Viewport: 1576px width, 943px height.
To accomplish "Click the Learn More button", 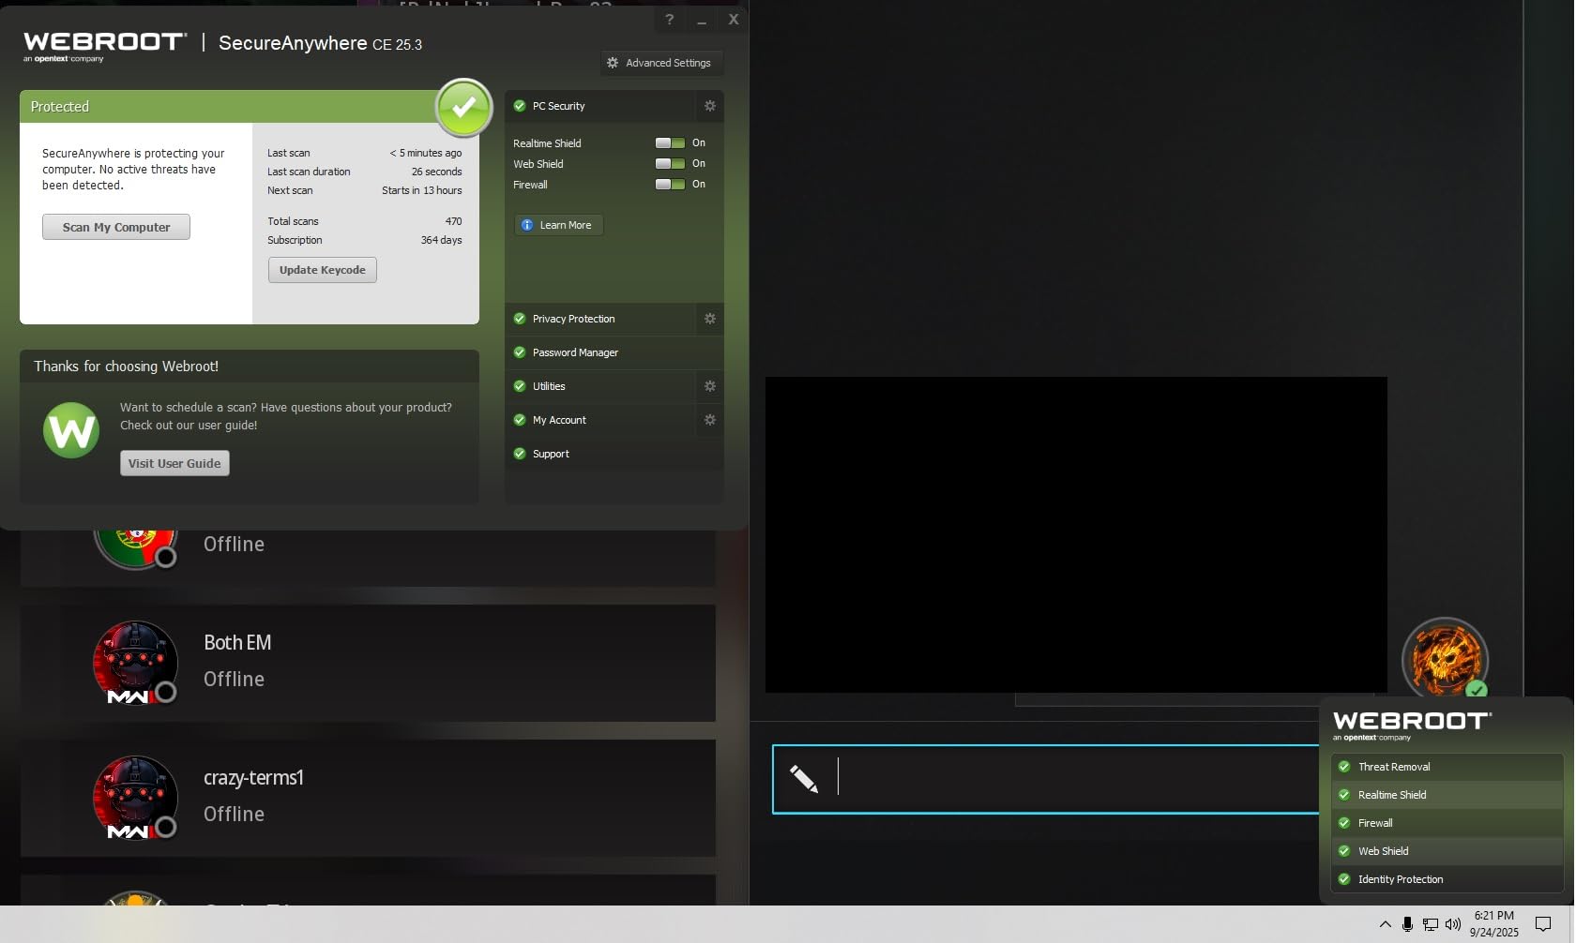I will point(558,225).
